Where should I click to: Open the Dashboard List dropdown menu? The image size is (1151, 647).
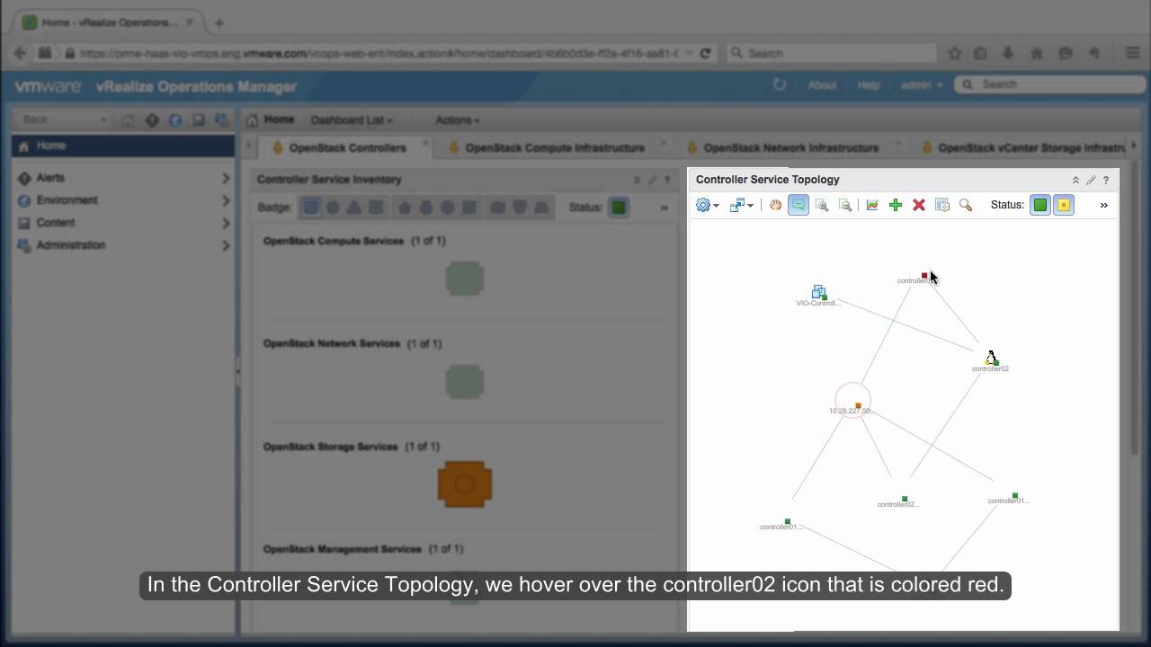(352, 120)
